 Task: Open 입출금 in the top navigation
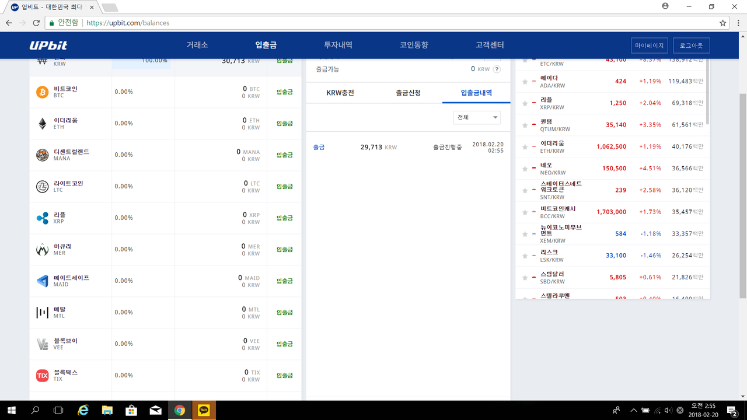coord(266,45)
